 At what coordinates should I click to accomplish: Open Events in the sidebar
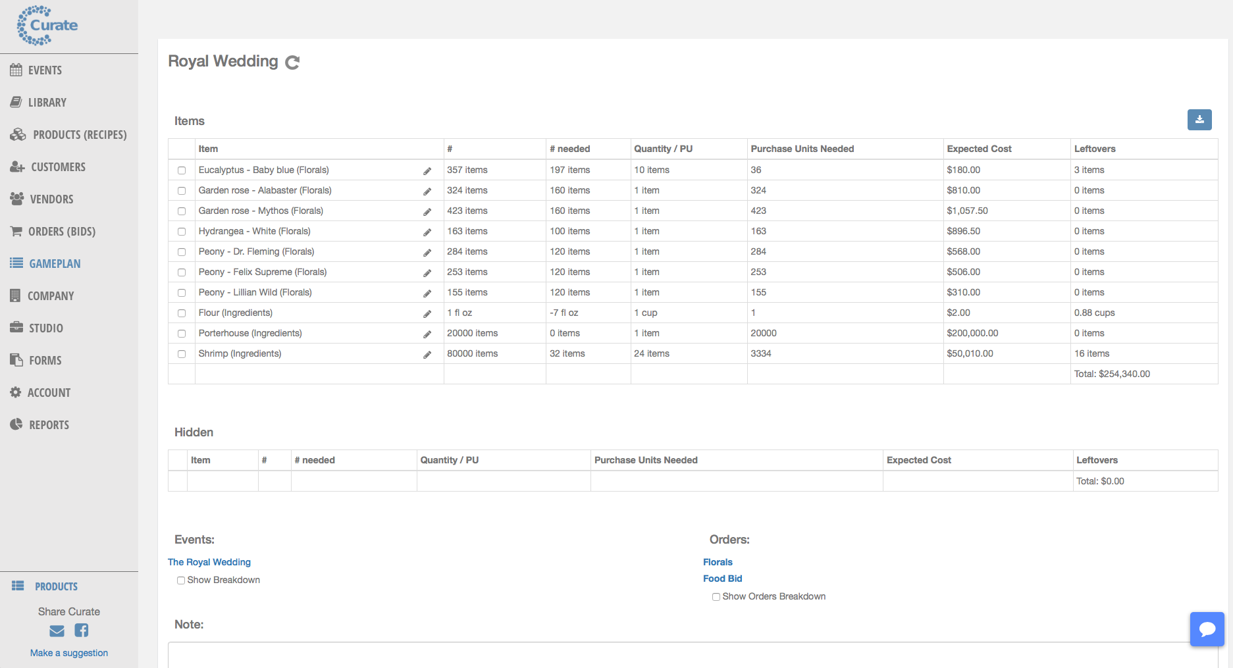point(45,70)
